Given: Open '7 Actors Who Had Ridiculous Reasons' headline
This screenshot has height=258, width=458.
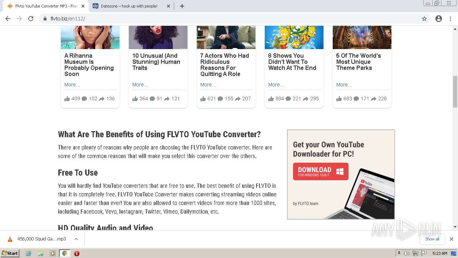Looking at the screenshot, I should [x=225, y=65].
